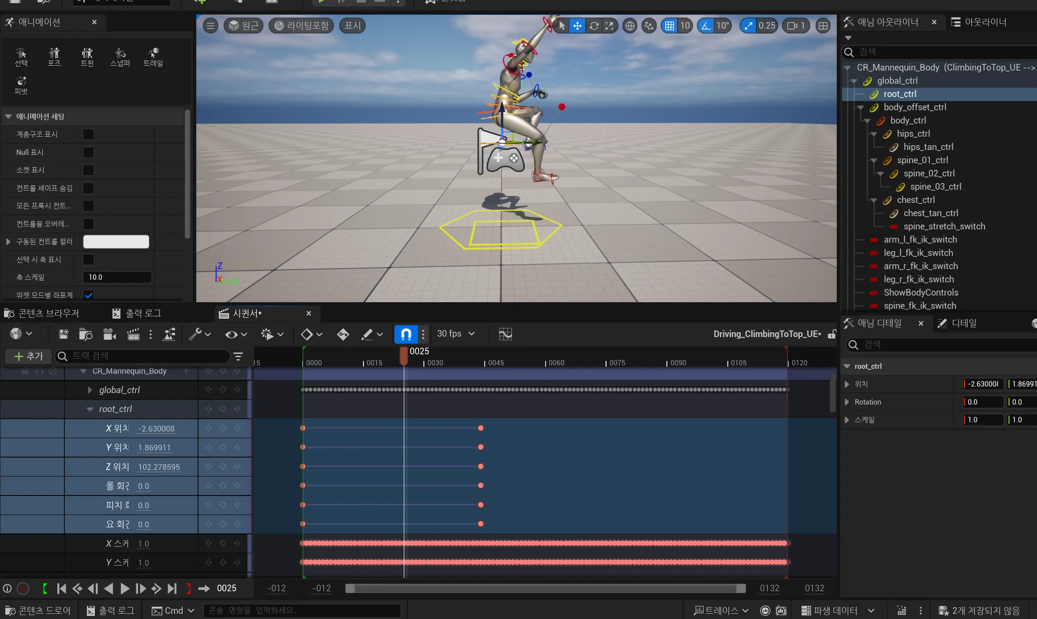Screen dimensions: 1037x619
Task: Expand the Rotation property in anim details
Action: (847, 402)
